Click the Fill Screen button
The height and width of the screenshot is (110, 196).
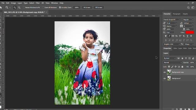coord(99,7)
